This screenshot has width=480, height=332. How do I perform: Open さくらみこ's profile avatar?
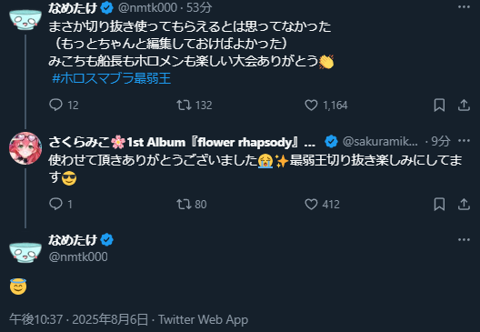coord(25,148)
